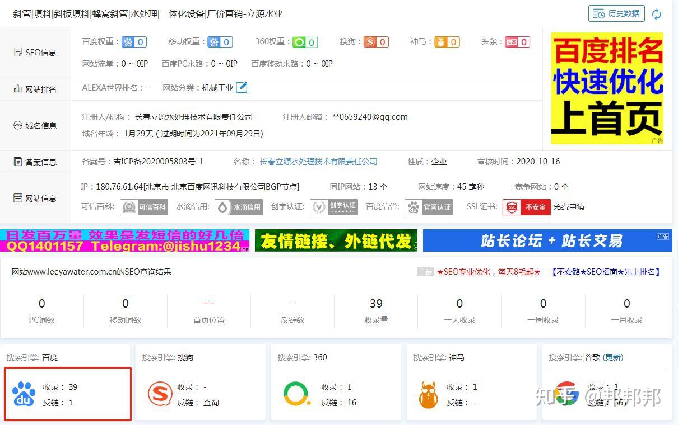Click the SSL 不安全 badge
Image resolution: width=678 pixels, height=425 pixels.
(x=526, y=207)
